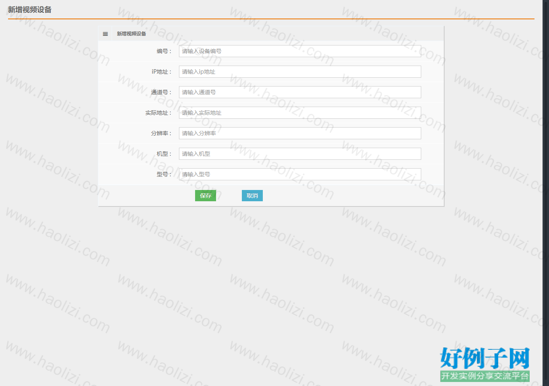Click the 型号 field label
The height and width of the screenshot is (386, 549).
164,174
